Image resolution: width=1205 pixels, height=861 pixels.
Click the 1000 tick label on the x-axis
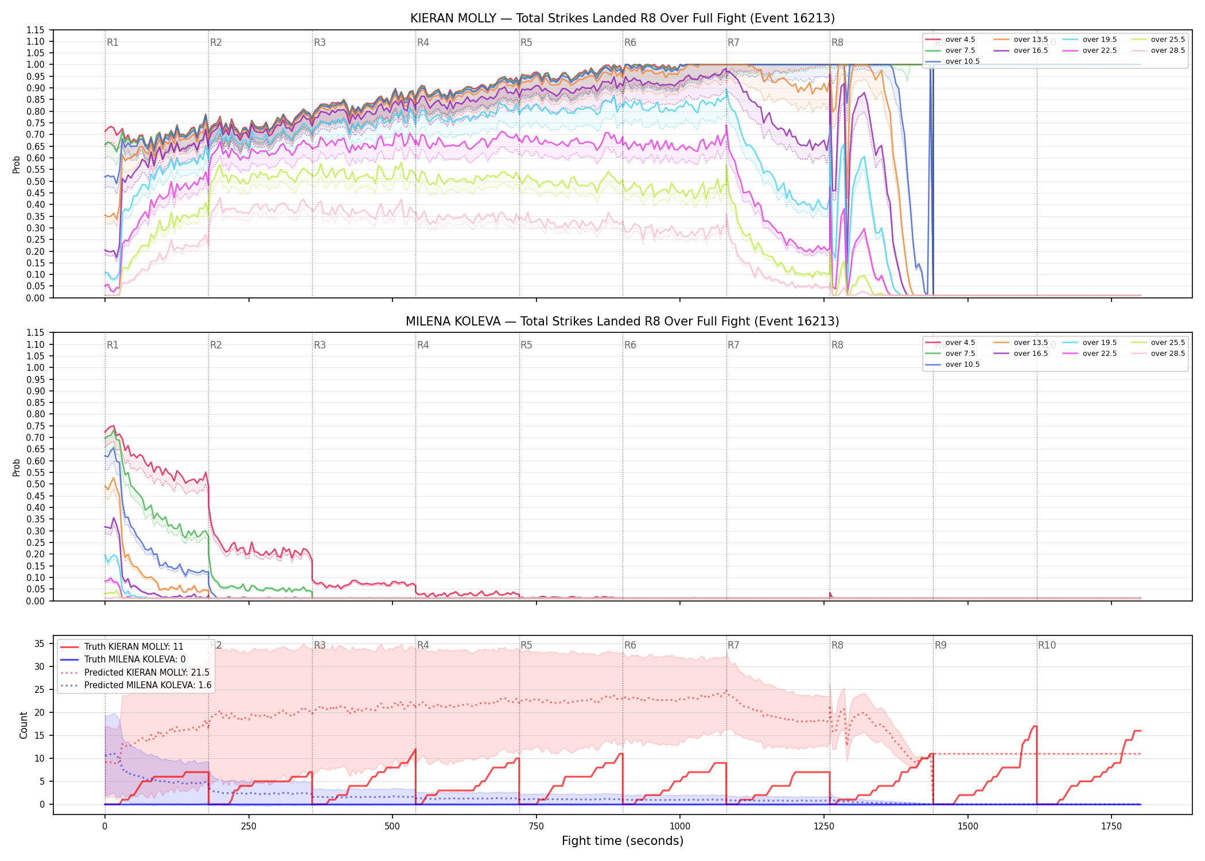[x=680, y=827]
